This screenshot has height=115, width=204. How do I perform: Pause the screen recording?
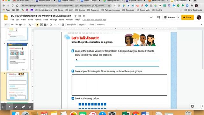4,107
